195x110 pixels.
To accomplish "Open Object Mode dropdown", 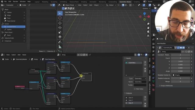I will pos(69,5).
